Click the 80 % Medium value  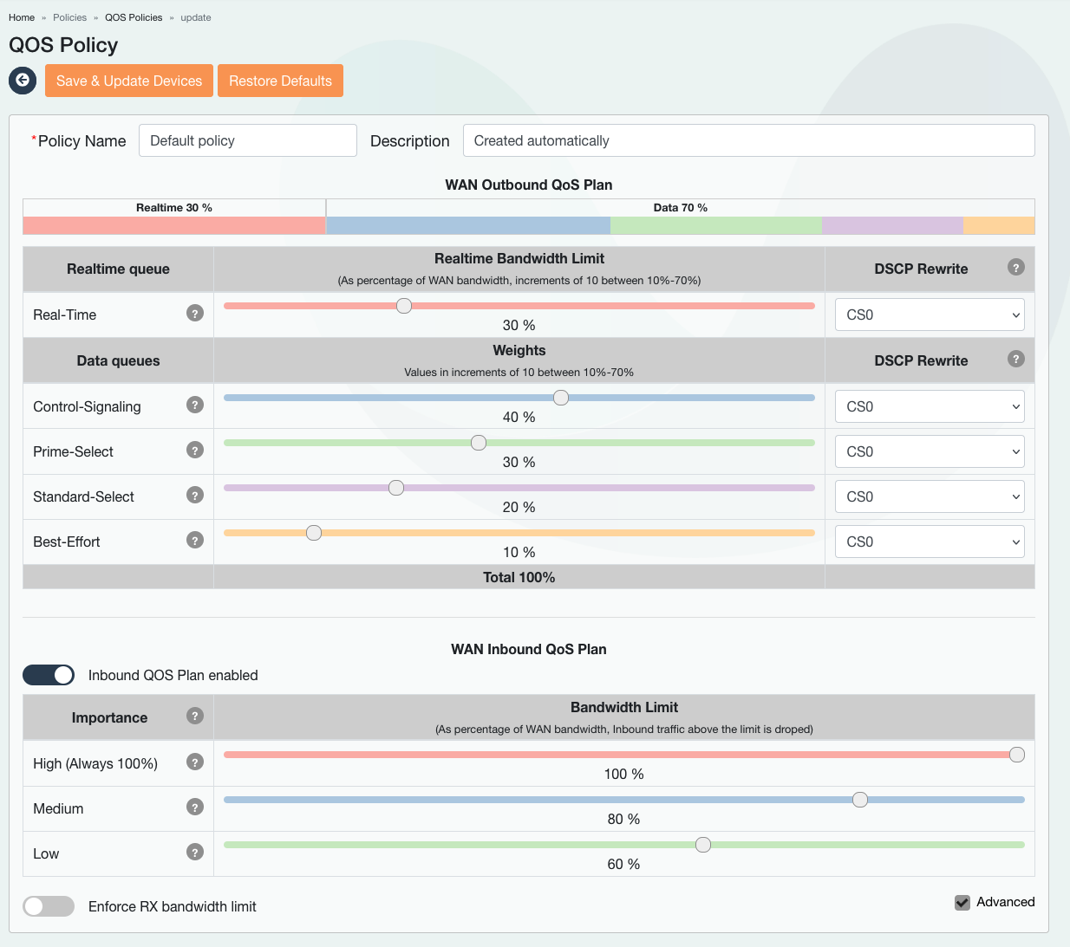[x=624, y=819]
